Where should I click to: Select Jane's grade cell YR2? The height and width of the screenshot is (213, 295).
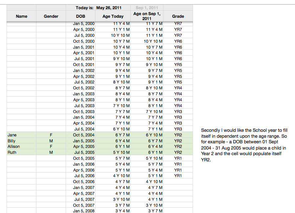178,135
